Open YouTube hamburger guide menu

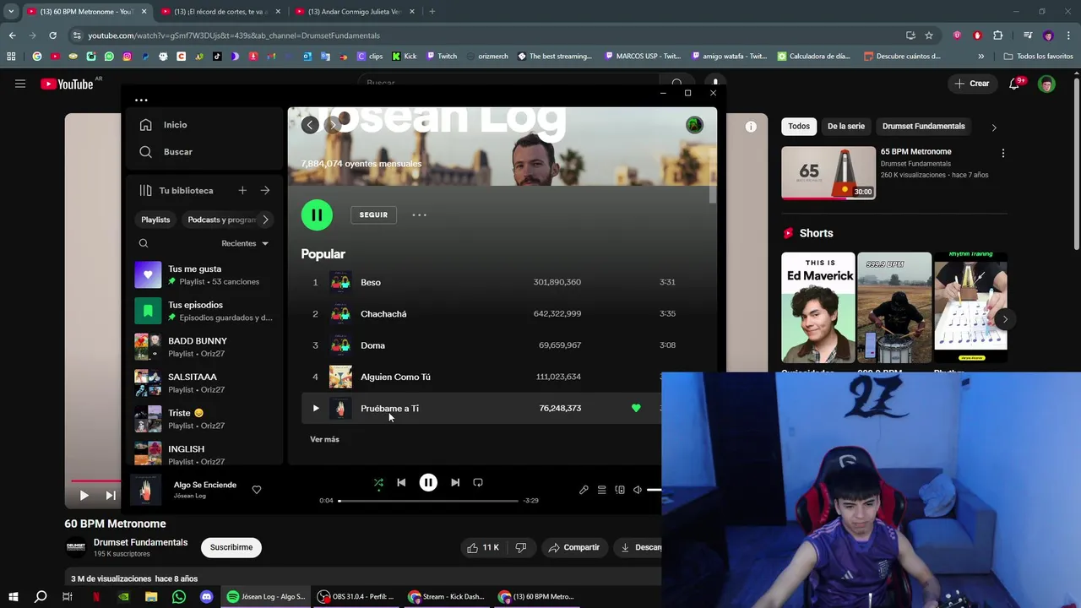coord(20,84)
